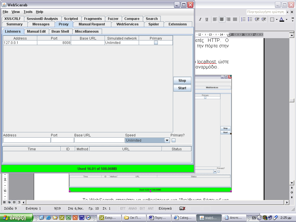Click the Stop button for the listener
Image resolution: width=296 pixels, height=222 pixels.
[182, 80]
